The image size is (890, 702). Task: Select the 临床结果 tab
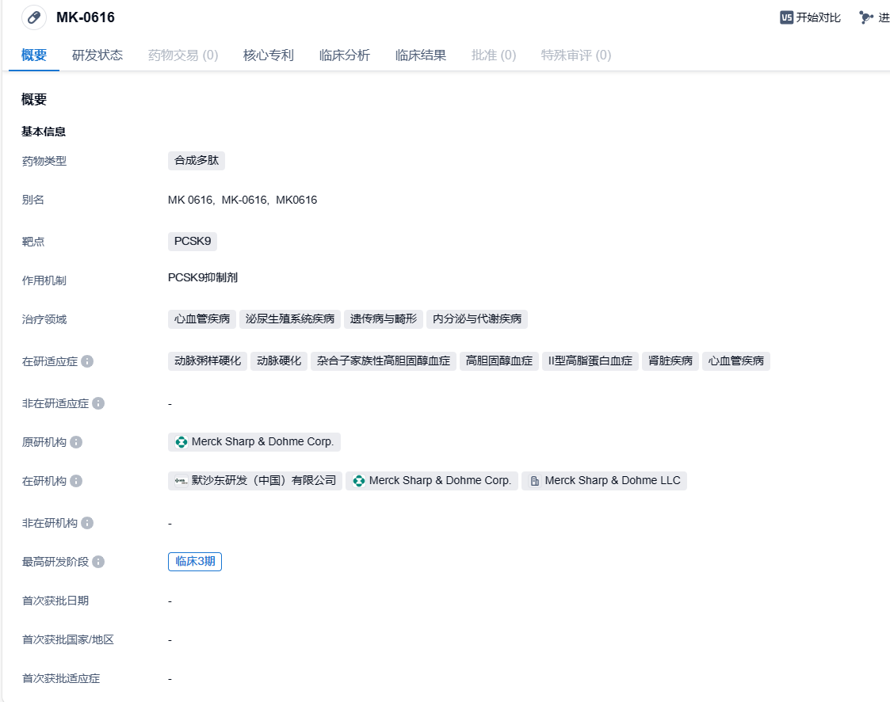[421, 55]
